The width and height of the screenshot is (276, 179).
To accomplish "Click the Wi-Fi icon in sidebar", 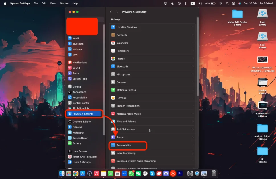I will coord(70,38).
